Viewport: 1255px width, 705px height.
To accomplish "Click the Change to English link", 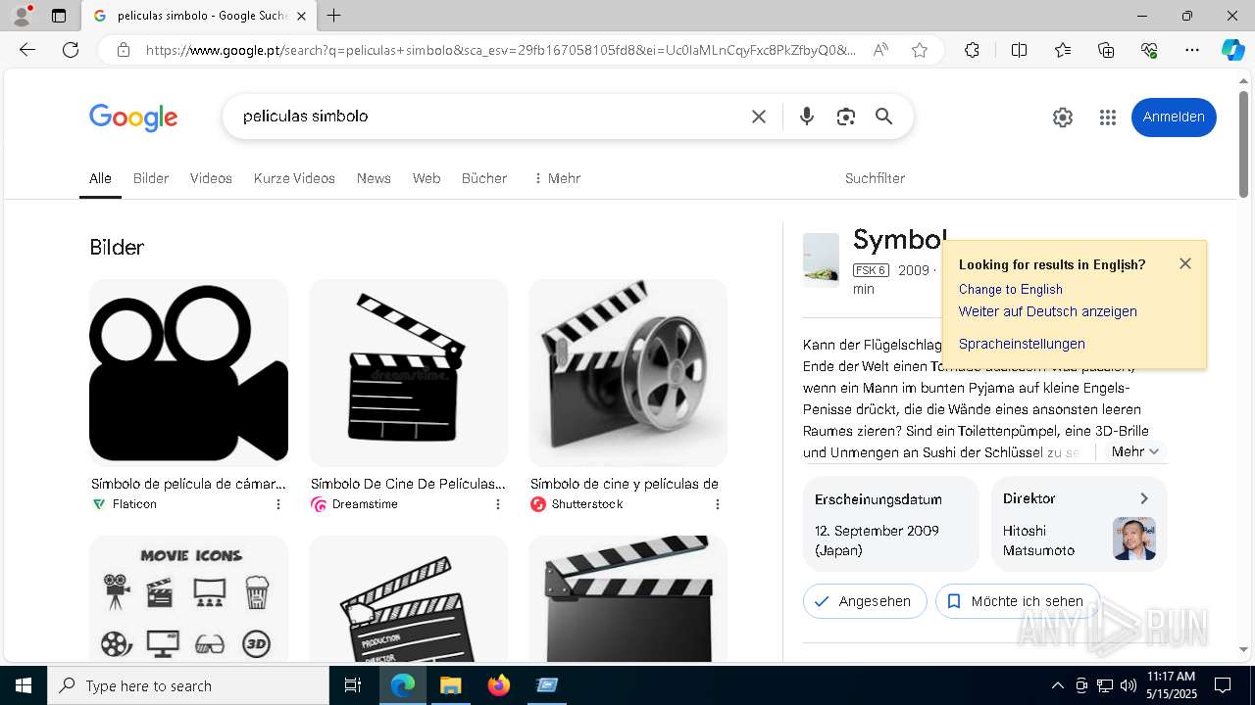I will (x=1011, y=289).
